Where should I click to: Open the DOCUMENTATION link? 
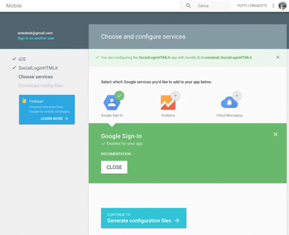116,154
